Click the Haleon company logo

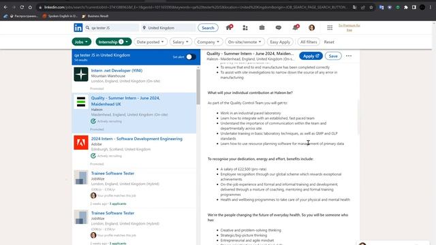point(81,101)
